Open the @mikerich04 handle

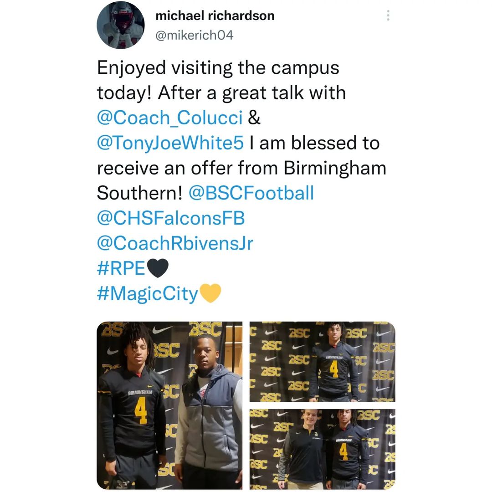pos(194,35)
